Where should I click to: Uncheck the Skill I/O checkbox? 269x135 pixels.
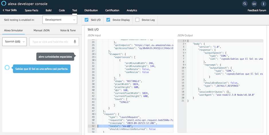[87, 20]
